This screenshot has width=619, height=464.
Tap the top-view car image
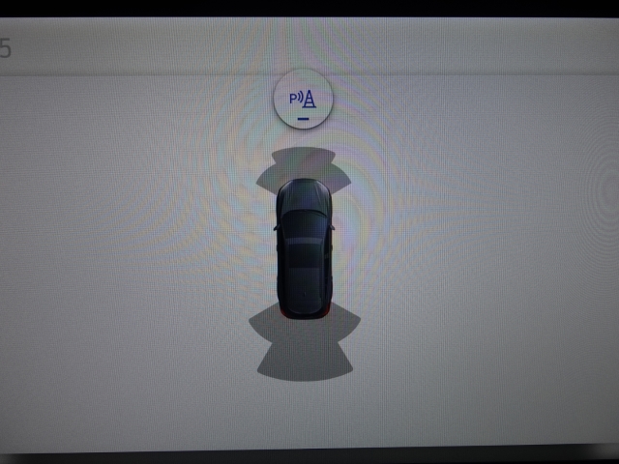pos(305,248)
